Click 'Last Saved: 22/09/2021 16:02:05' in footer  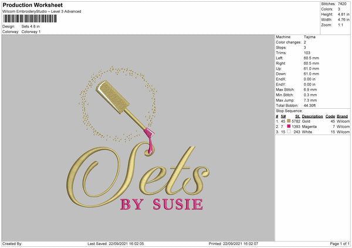click(x=116, y=244)
